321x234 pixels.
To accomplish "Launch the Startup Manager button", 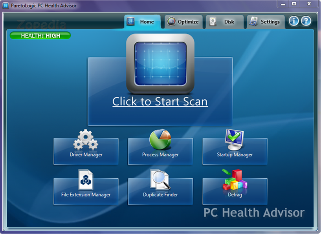I will coord(235,151).
